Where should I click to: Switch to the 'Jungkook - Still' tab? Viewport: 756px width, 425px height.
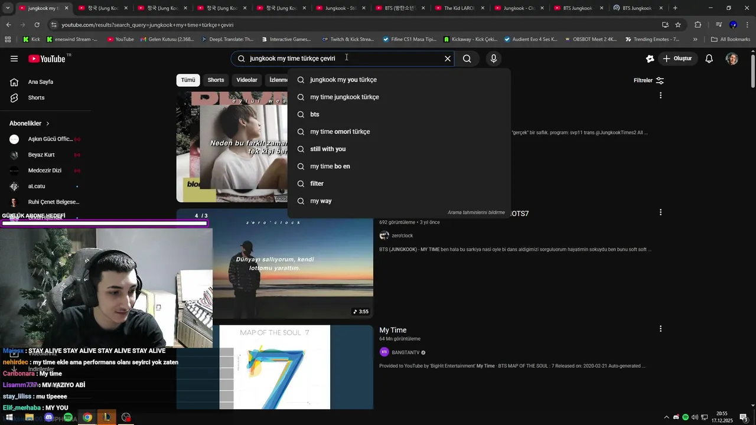coord(341,8)
